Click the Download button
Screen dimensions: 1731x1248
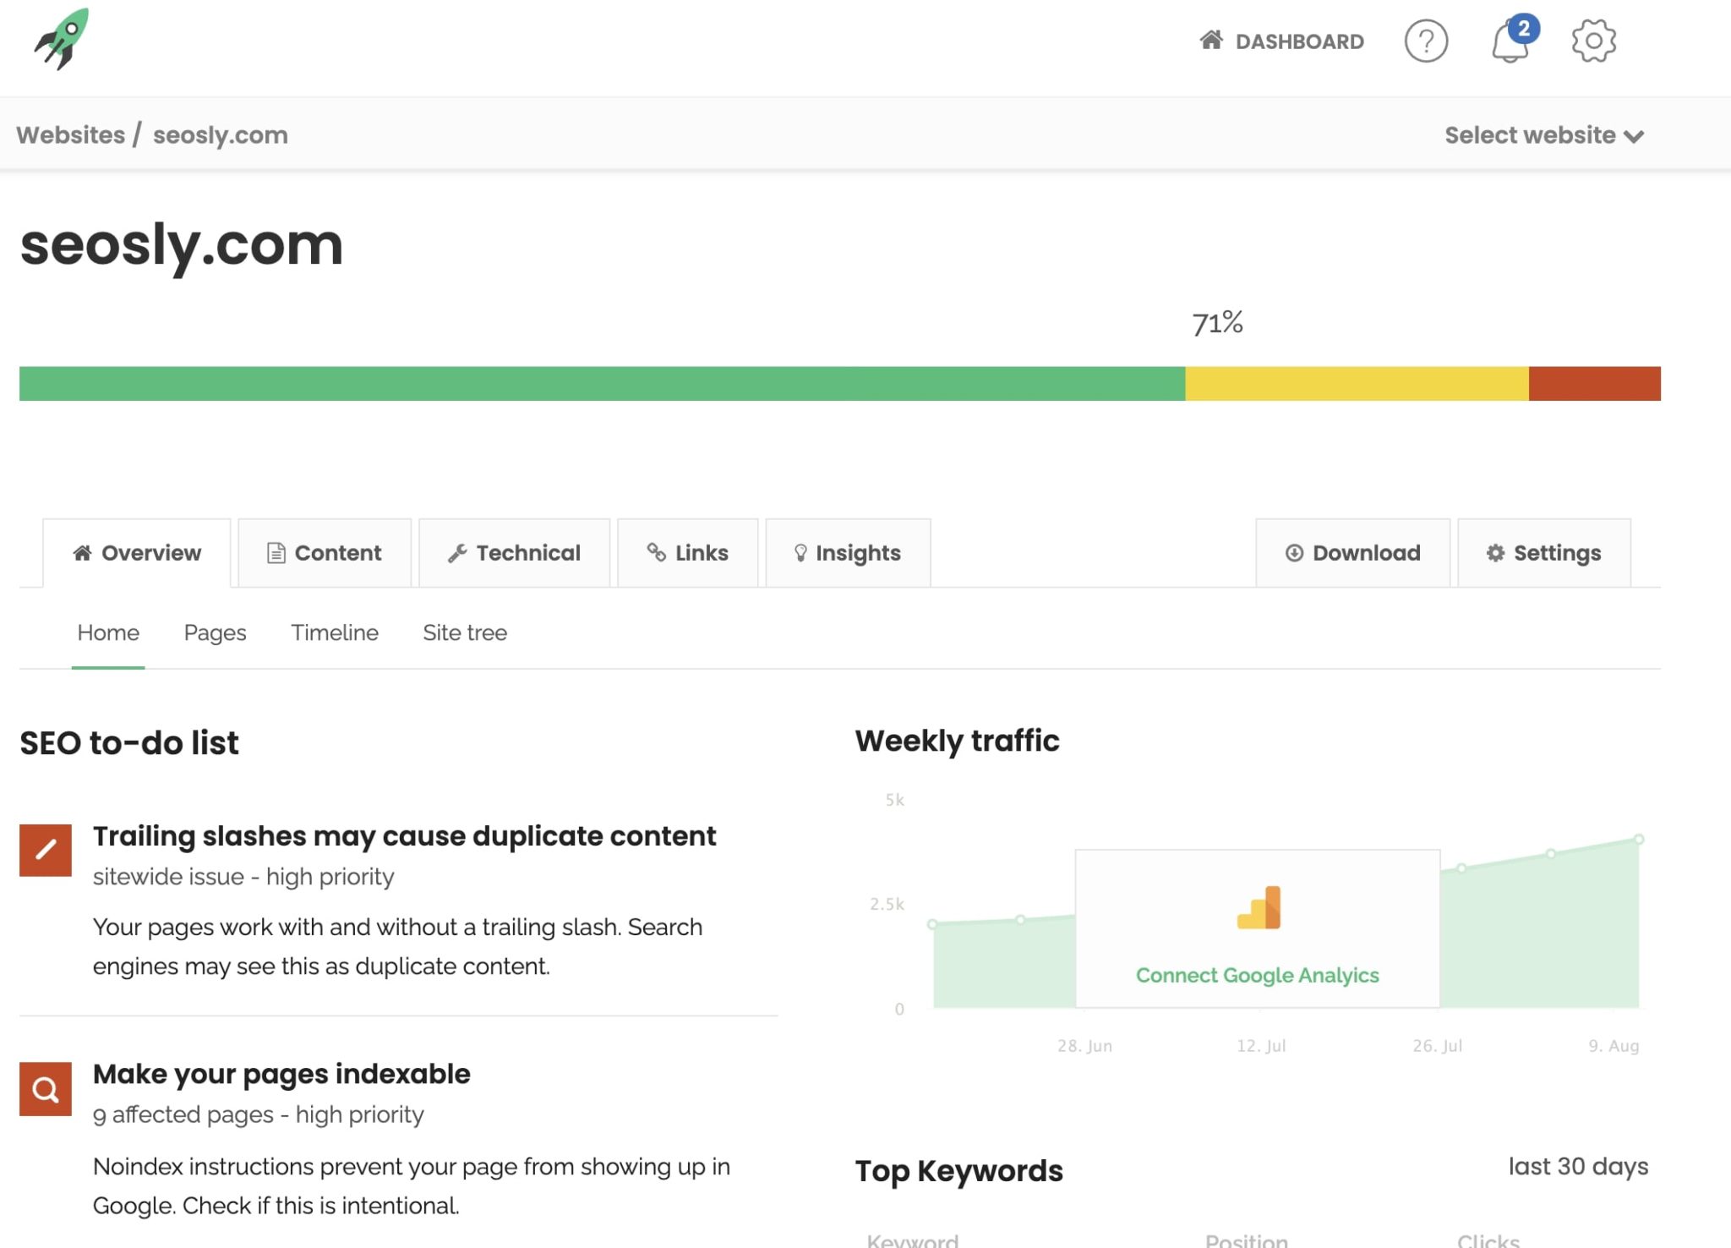tap(1352, 553)
